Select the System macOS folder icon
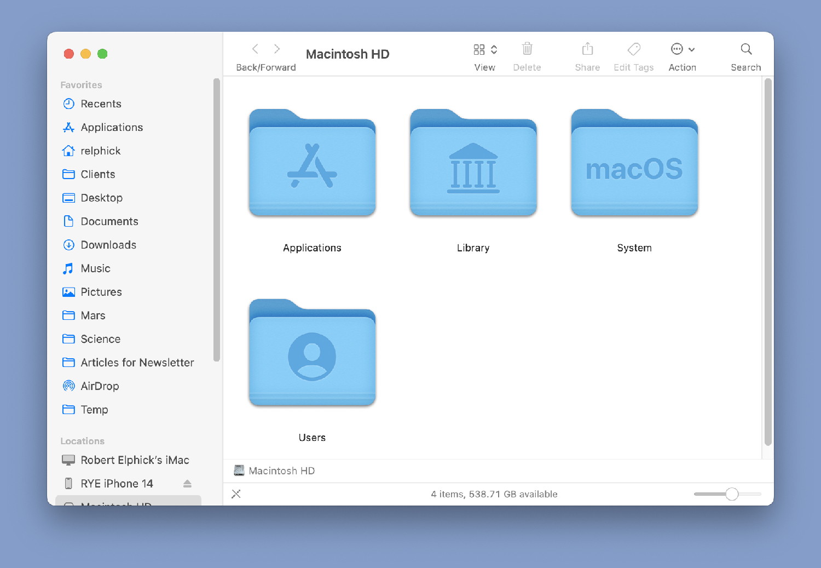The height and width of the screenshot is (568, 821). coord(634,163)
